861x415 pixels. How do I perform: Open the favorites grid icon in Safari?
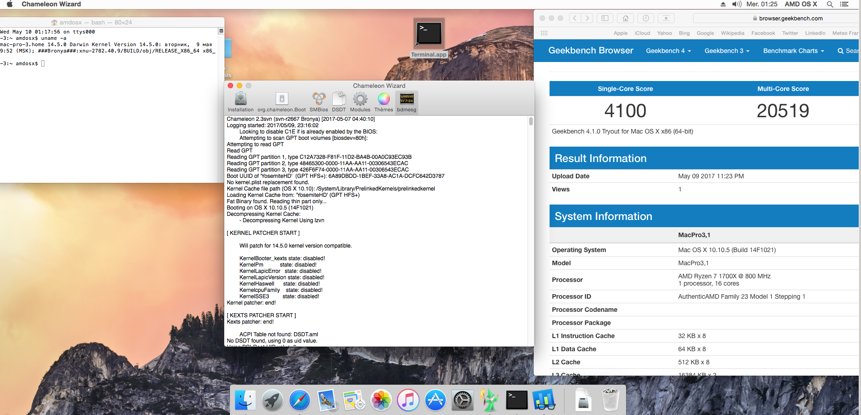click(544, 33)
